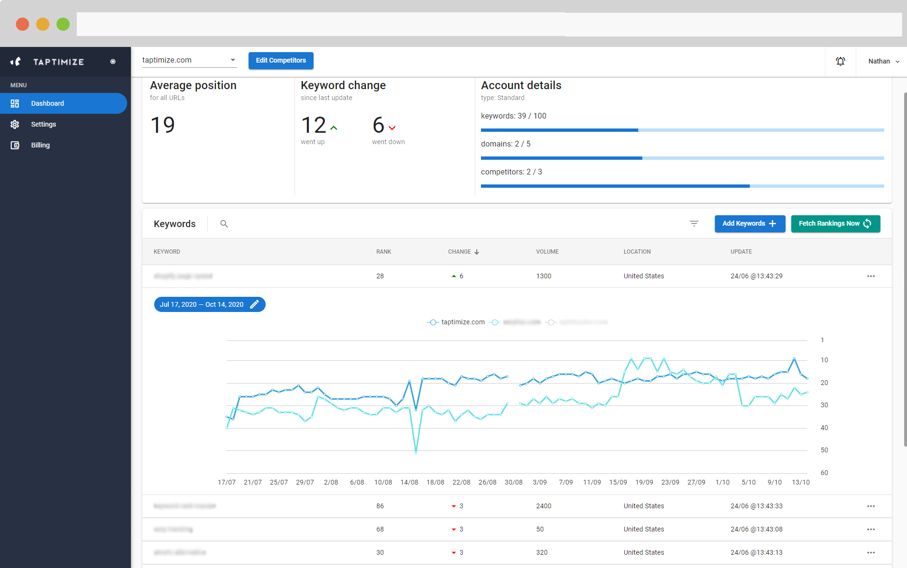
Task: Search keywords with the magnifier icon
Action: (224, 224)
